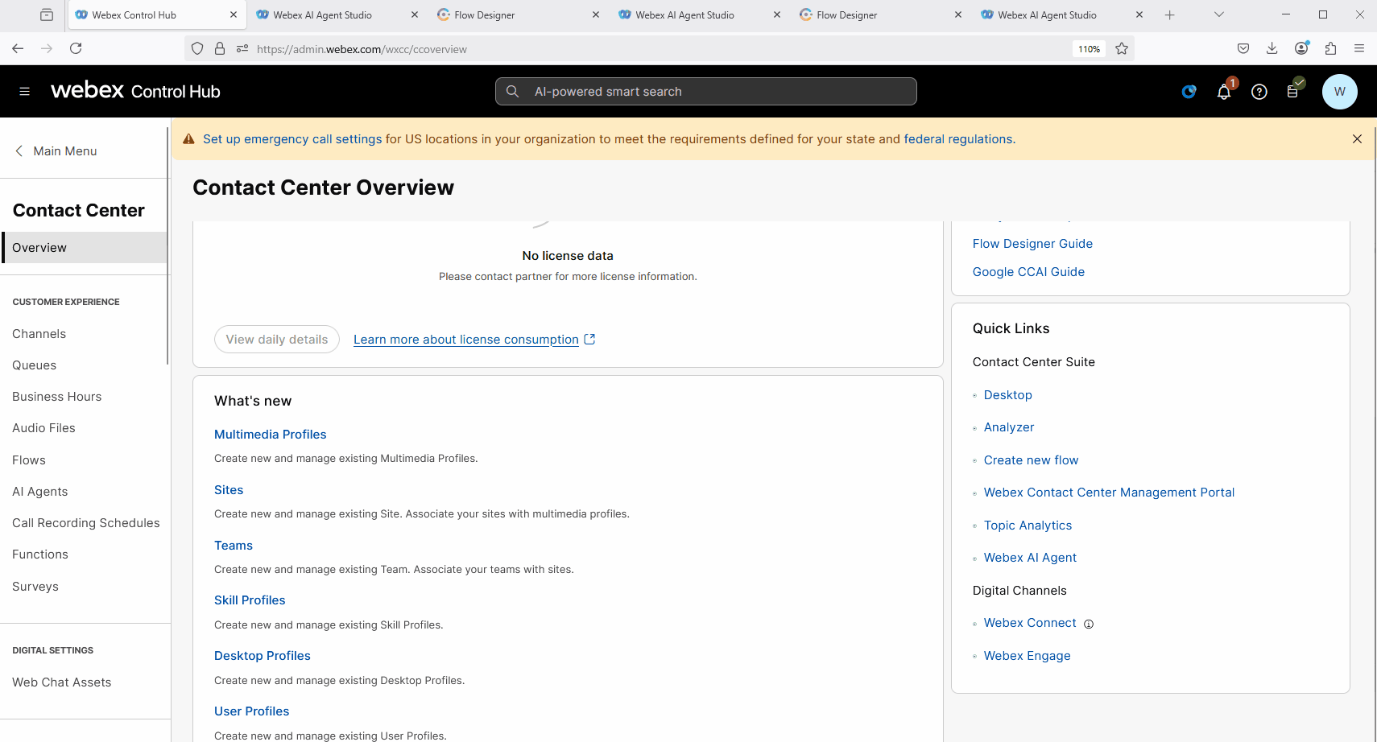Click the notifications bell icon

click(x=1223, y=92)
